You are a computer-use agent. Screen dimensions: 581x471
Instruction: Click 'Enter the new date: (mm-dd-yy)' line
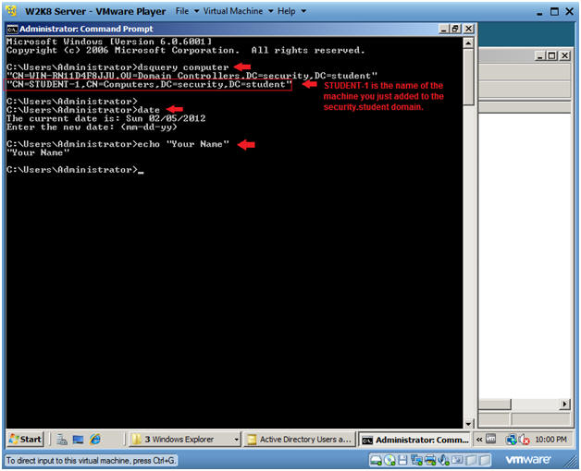[x=92, y=127]
